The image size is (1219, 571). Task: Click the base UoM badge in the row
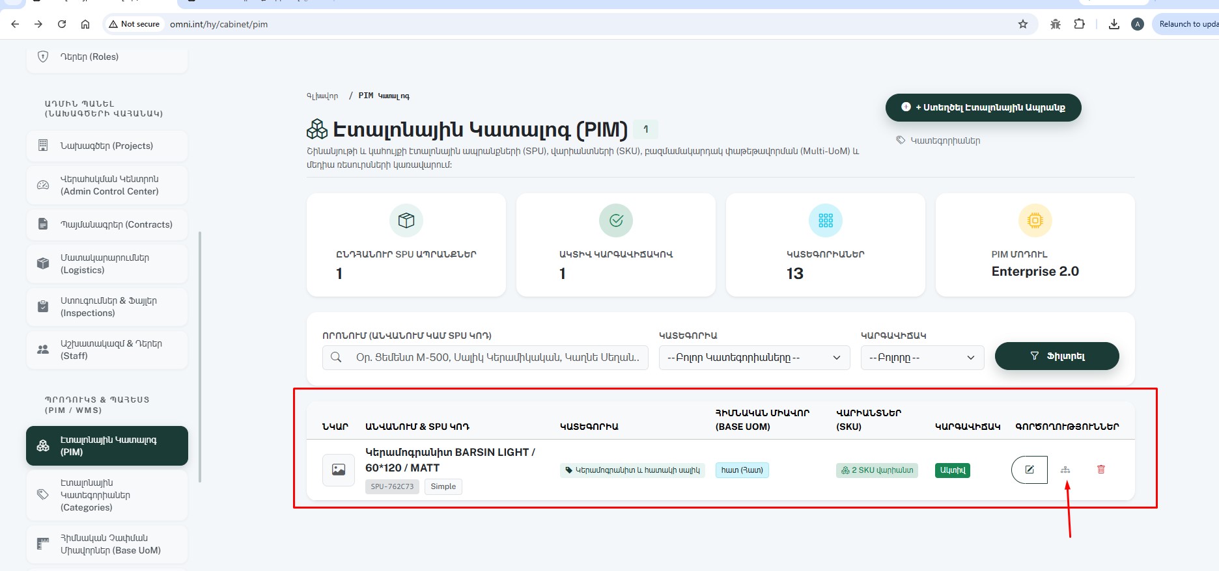coord(742,470)
